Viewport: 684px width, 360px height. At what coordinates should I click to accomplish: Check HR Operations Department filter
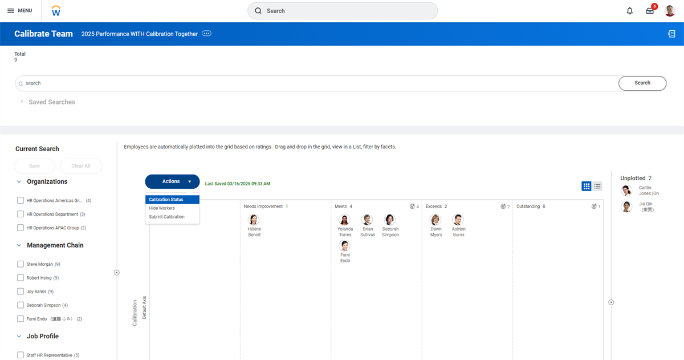pos(21,214)
